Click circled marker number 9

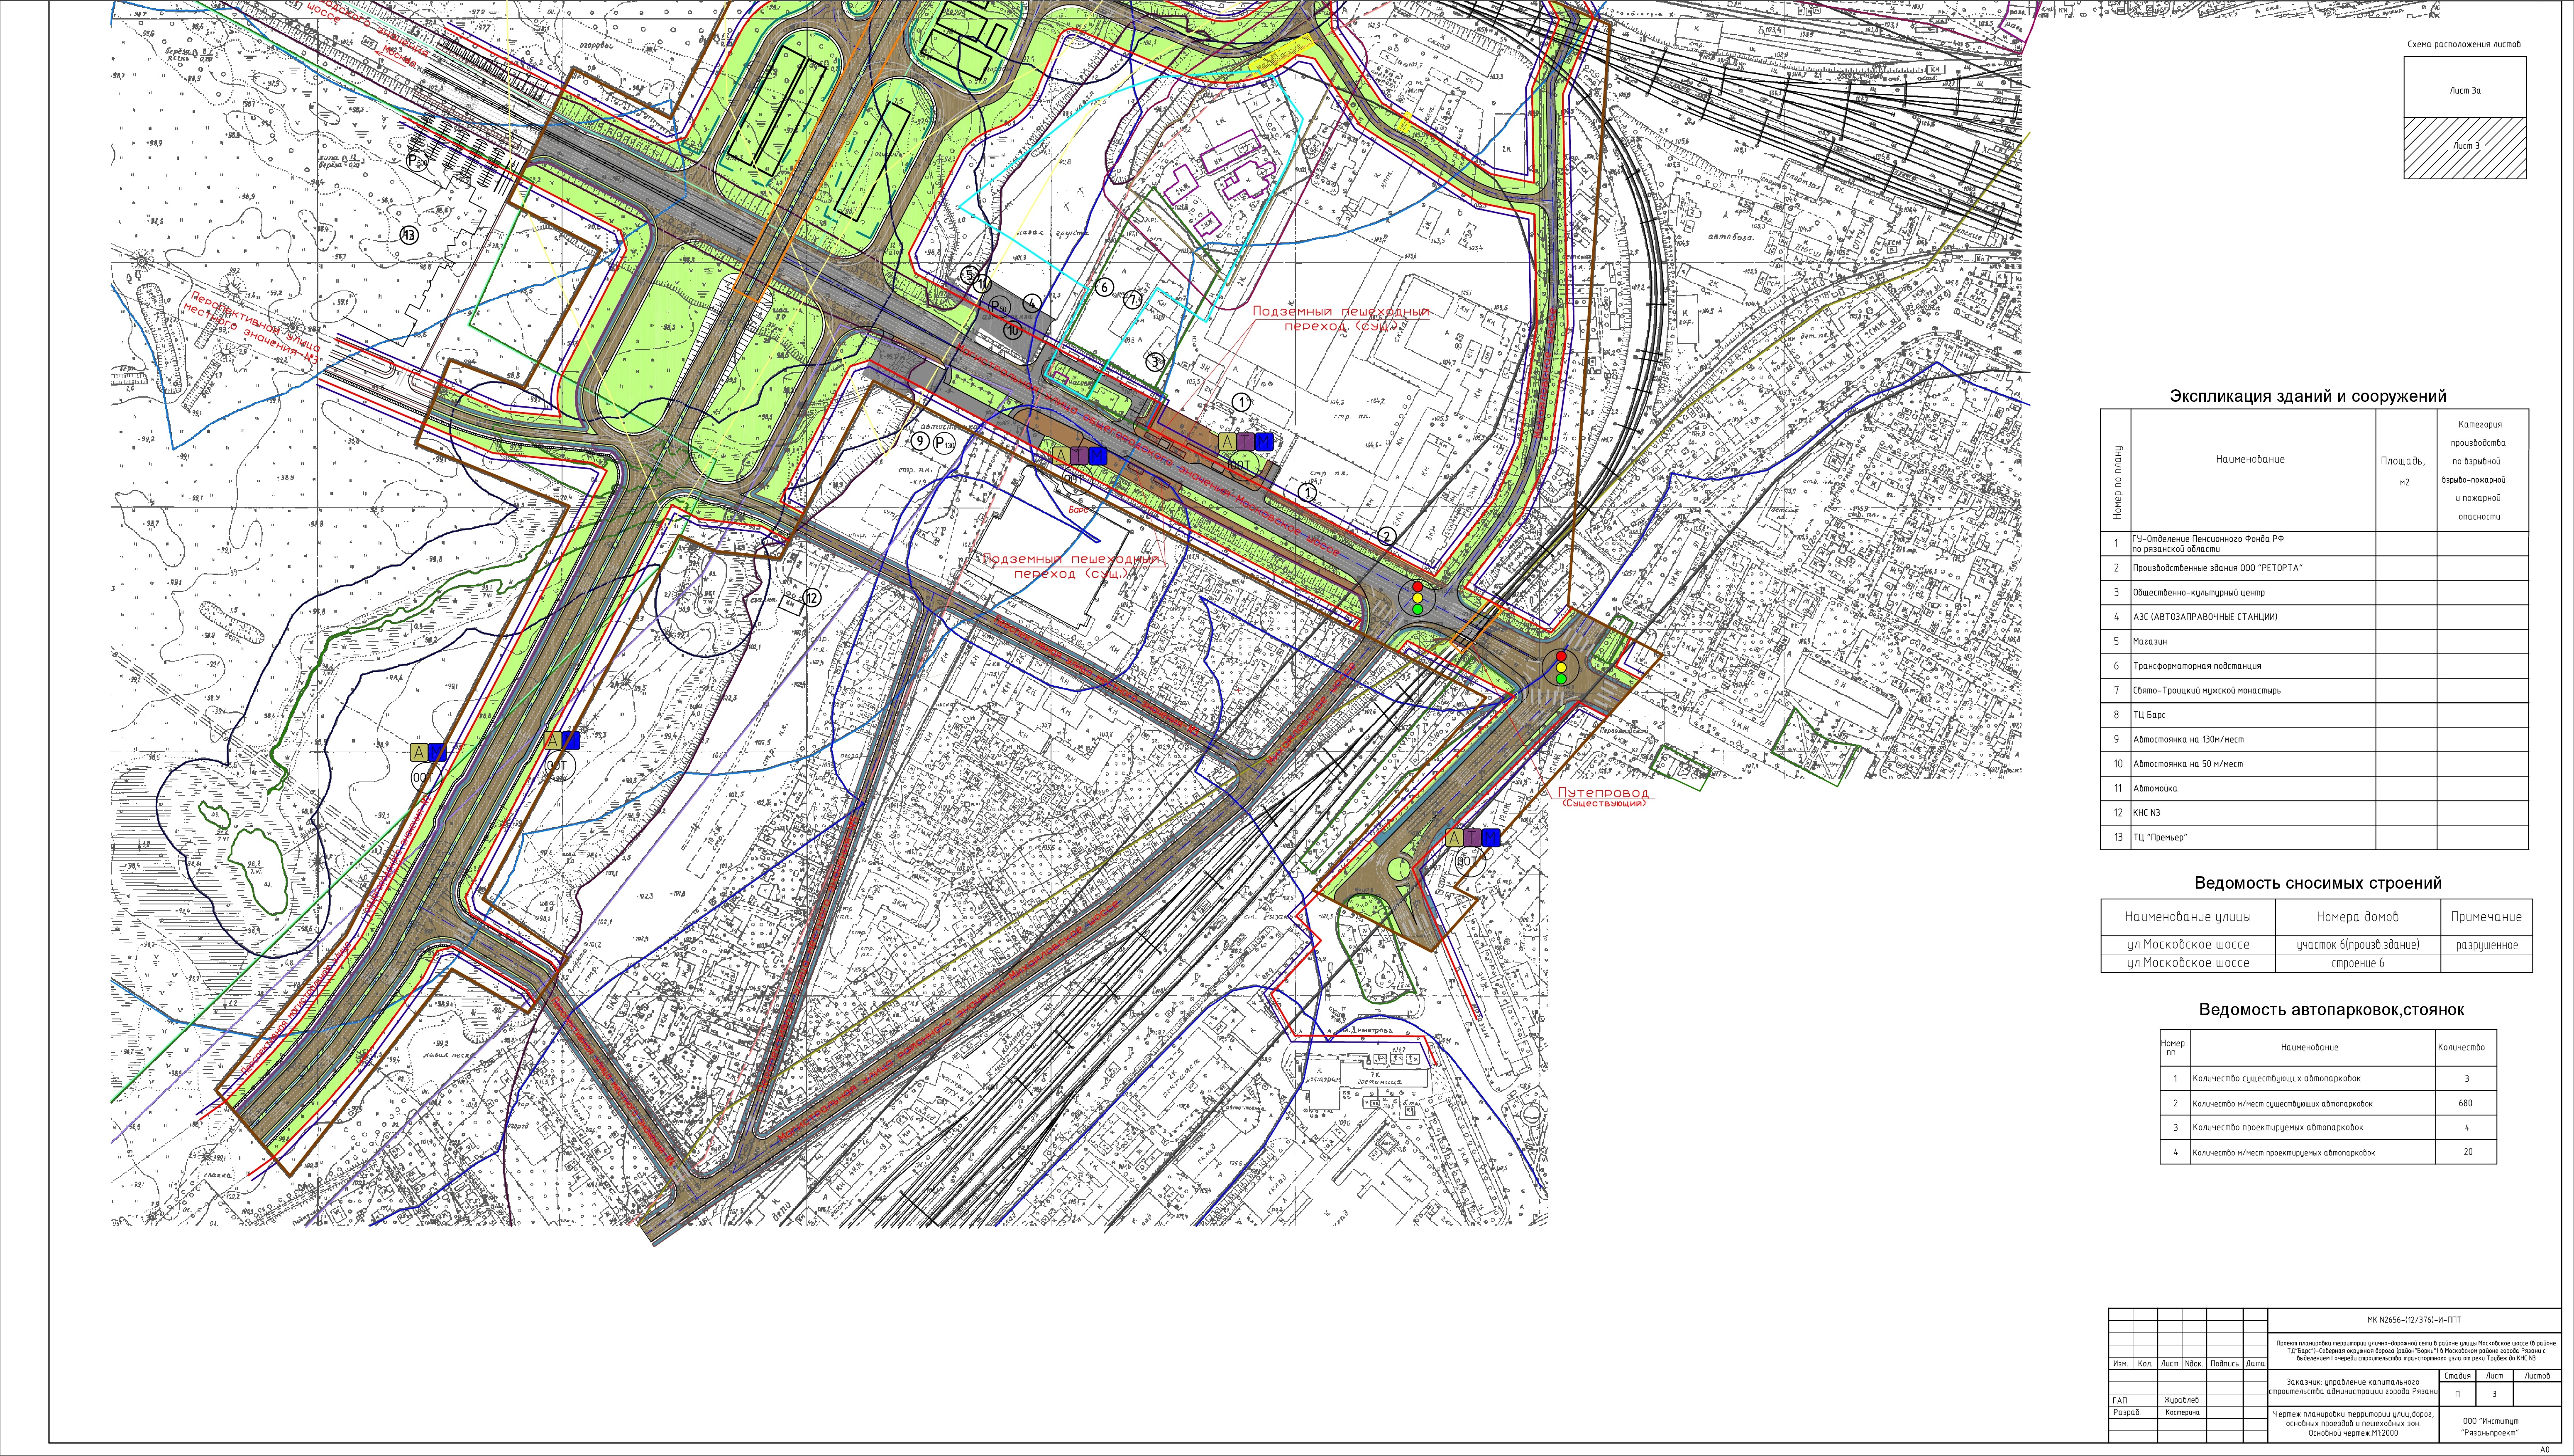coord(920,441)
